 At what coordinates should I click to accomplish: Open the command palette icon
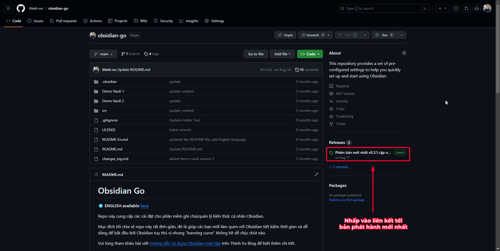click(425, 8)
